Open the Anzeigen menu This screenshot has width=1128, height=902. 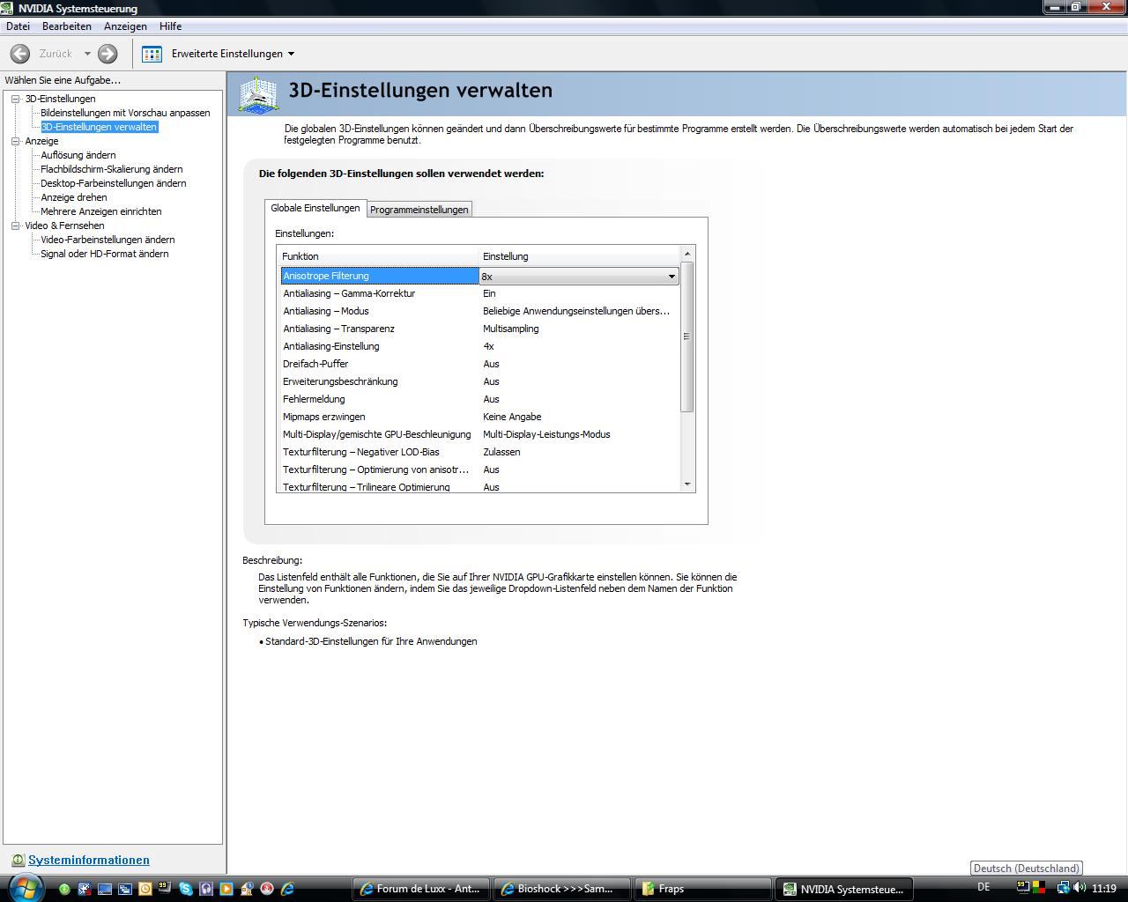(x=125, y=26)
